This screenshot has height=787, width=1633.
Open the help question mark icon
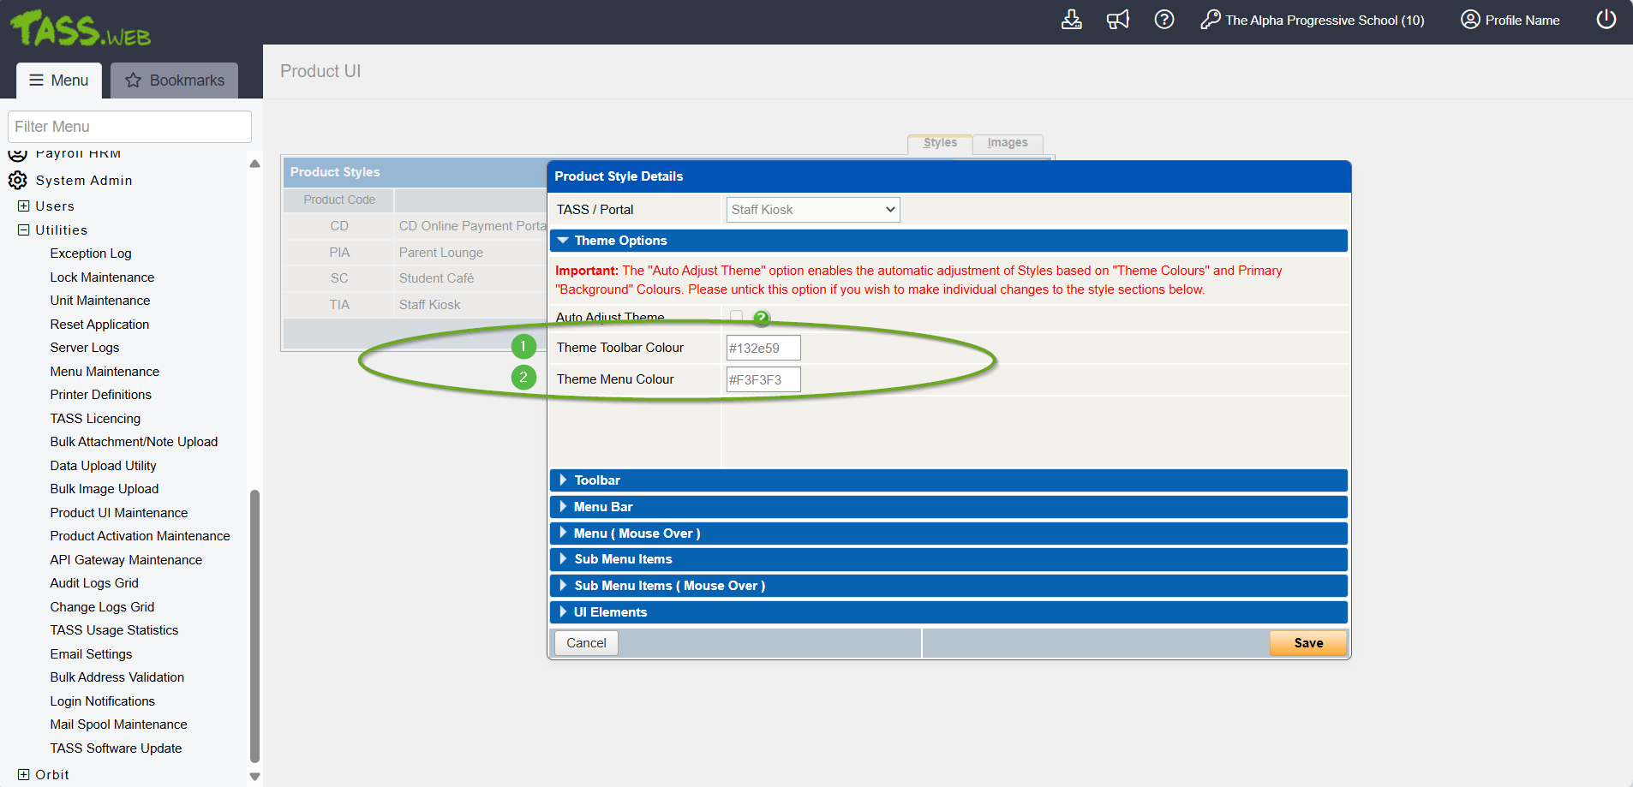(1163, 20)
